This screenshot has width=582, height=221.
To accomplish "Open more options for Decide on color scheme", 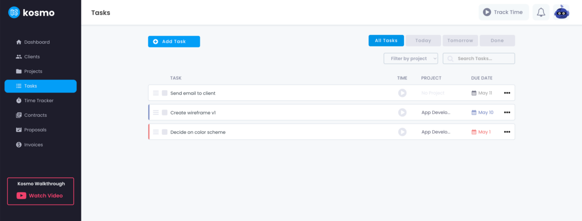I will pyautogui.click(x=507, y=132).
